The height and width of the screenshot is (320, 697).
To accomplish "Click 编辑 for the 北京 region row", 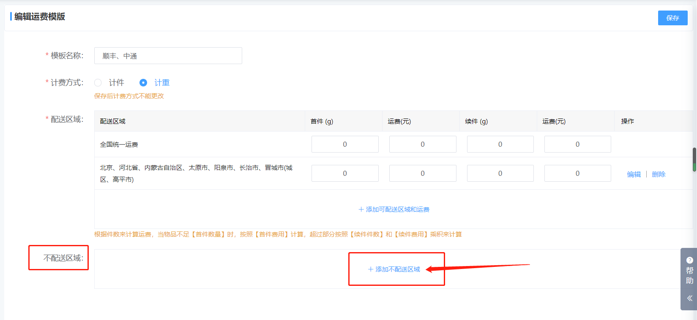I will click(634, 174).
